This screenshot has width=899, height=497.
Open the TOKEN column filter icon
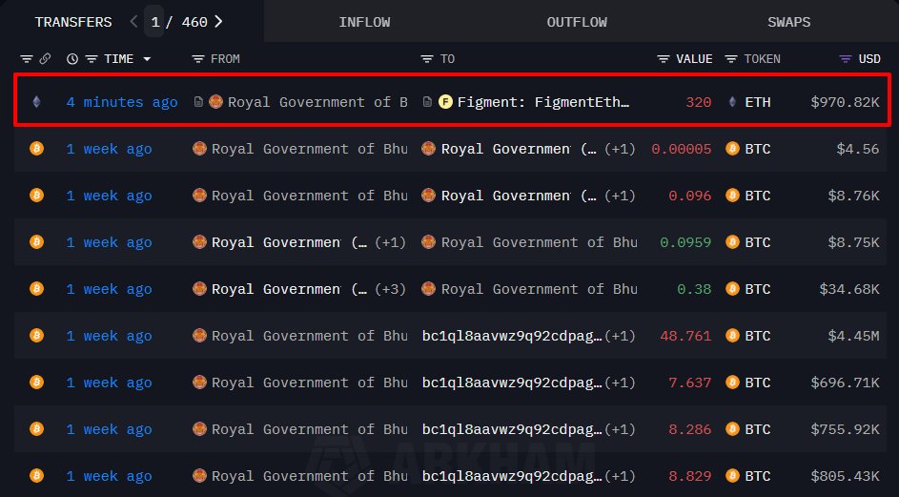pos(731,59)
